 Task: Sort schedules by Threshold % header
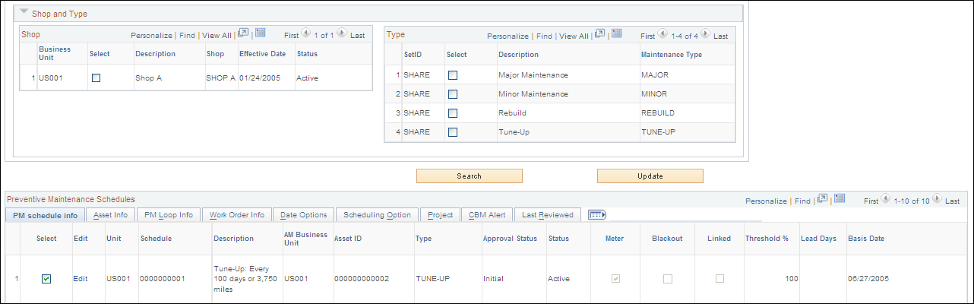767,239
